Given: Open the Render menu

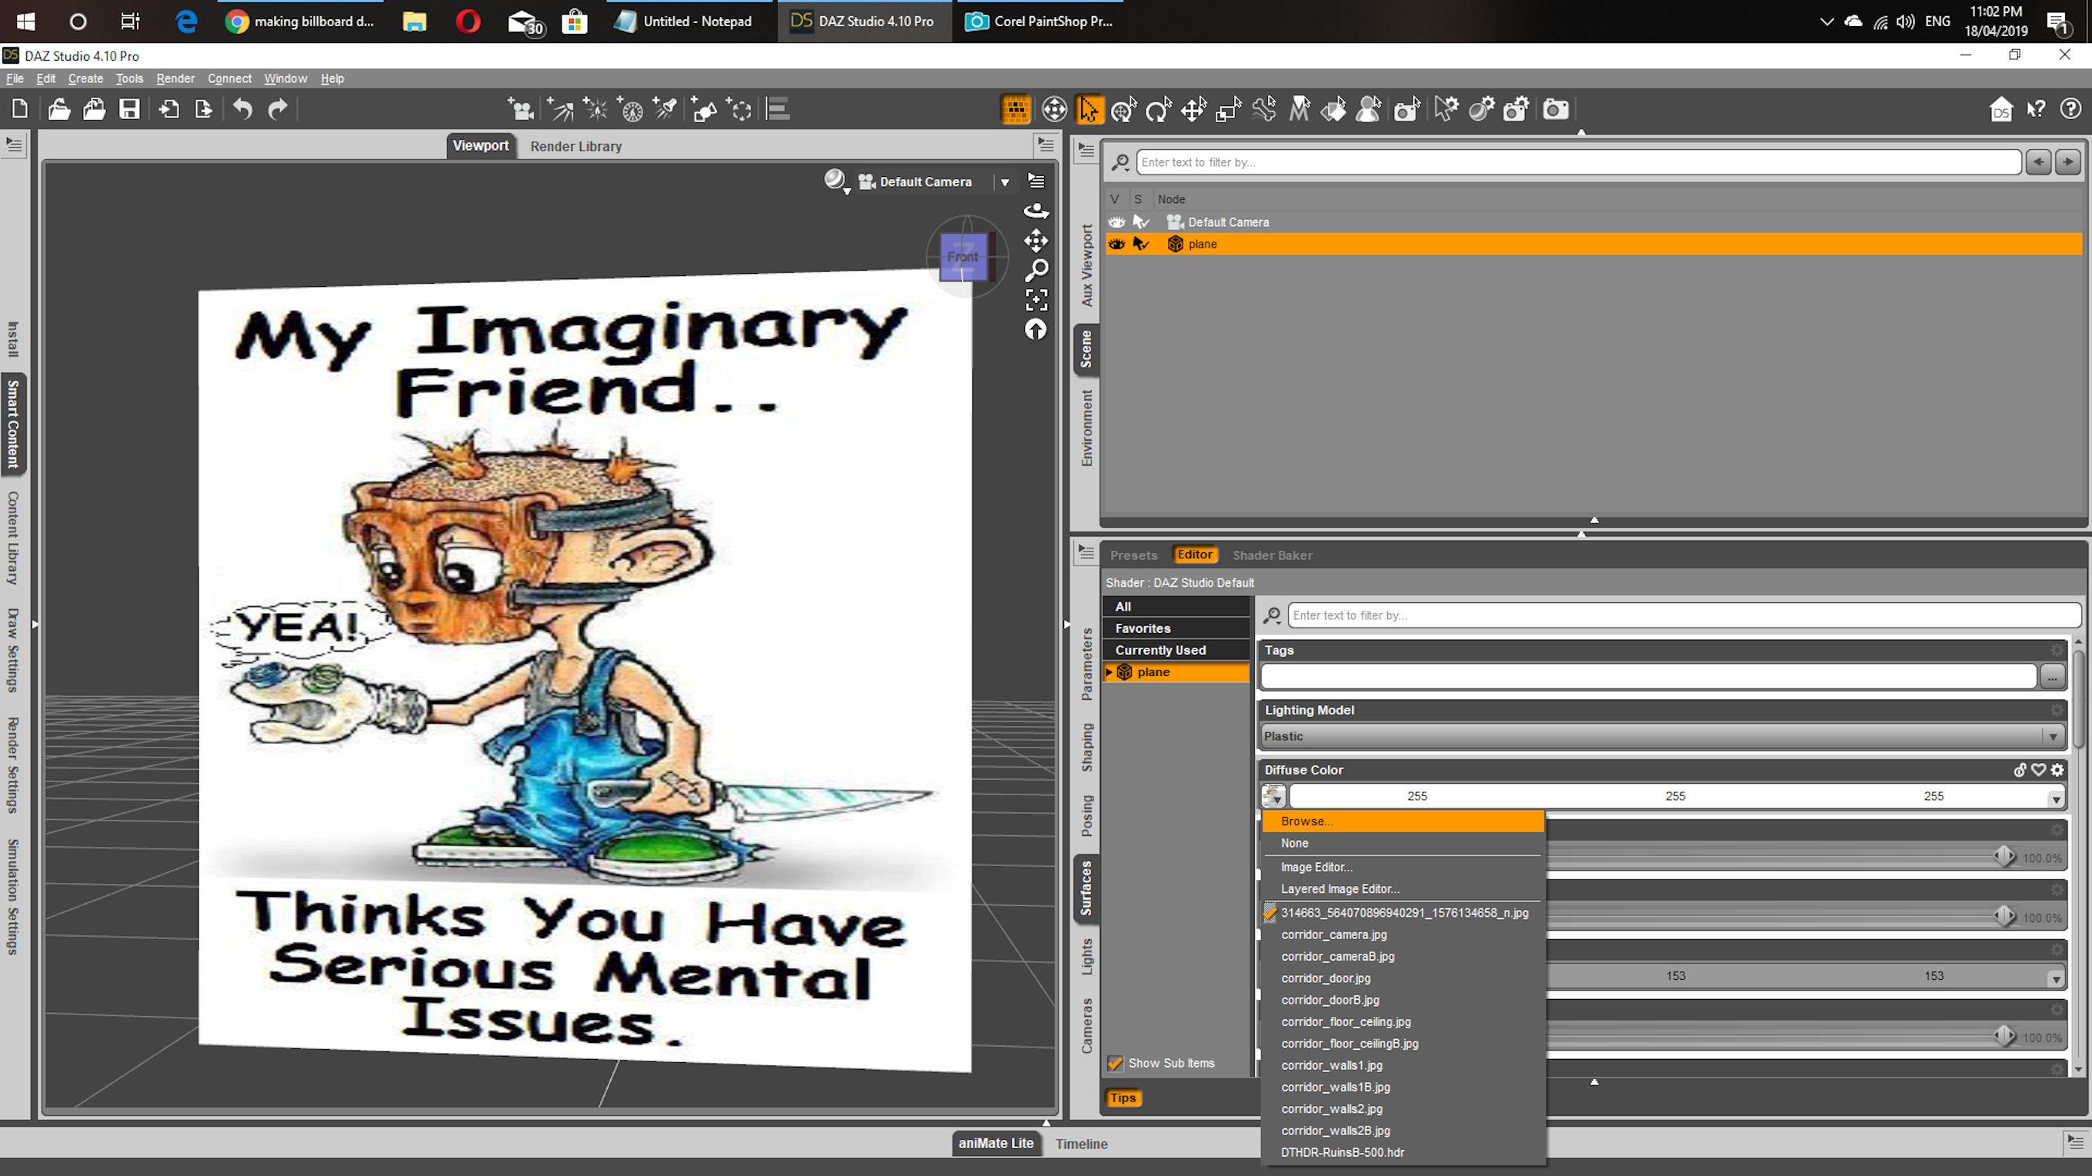Looking at the screenshot, I should (x=175, y=78).
